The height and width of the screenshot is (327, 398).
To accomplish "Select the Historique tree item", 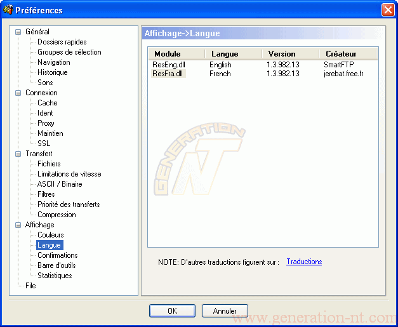I will [53, 72].
